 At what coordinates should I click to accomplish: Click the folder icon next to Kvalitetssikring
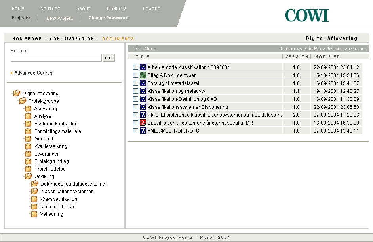pos(28,146)
